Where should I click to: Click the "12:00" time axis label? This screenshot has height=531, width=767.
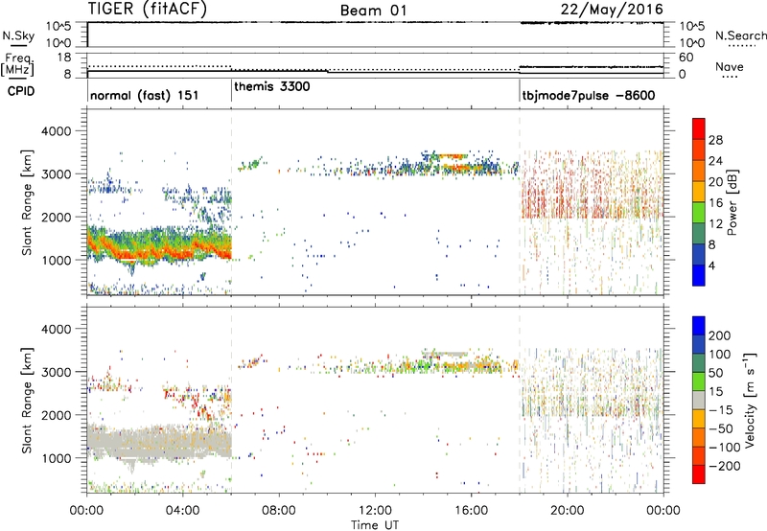pos(375,511)
